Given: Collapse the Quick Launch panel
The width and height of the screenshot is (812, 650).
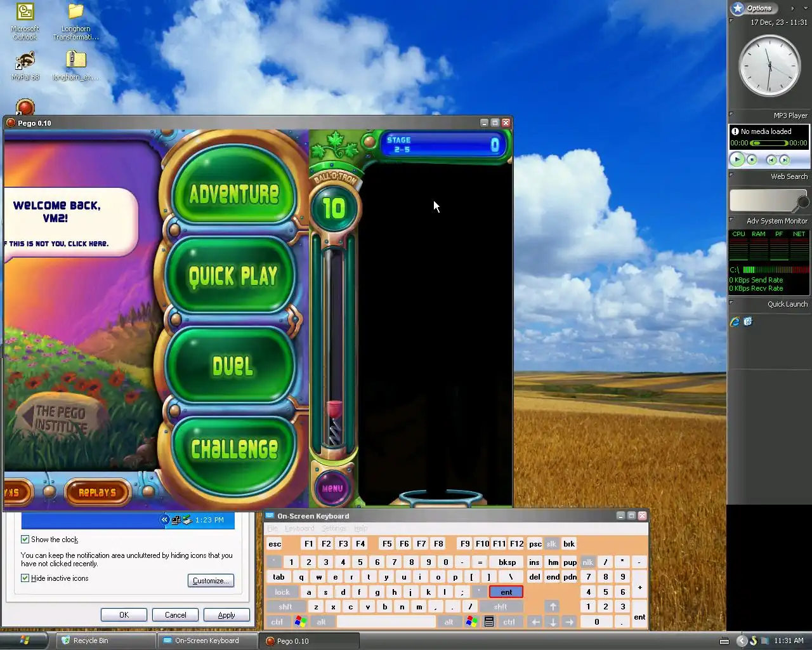Looking at the screenshot, I should point(731,303).
